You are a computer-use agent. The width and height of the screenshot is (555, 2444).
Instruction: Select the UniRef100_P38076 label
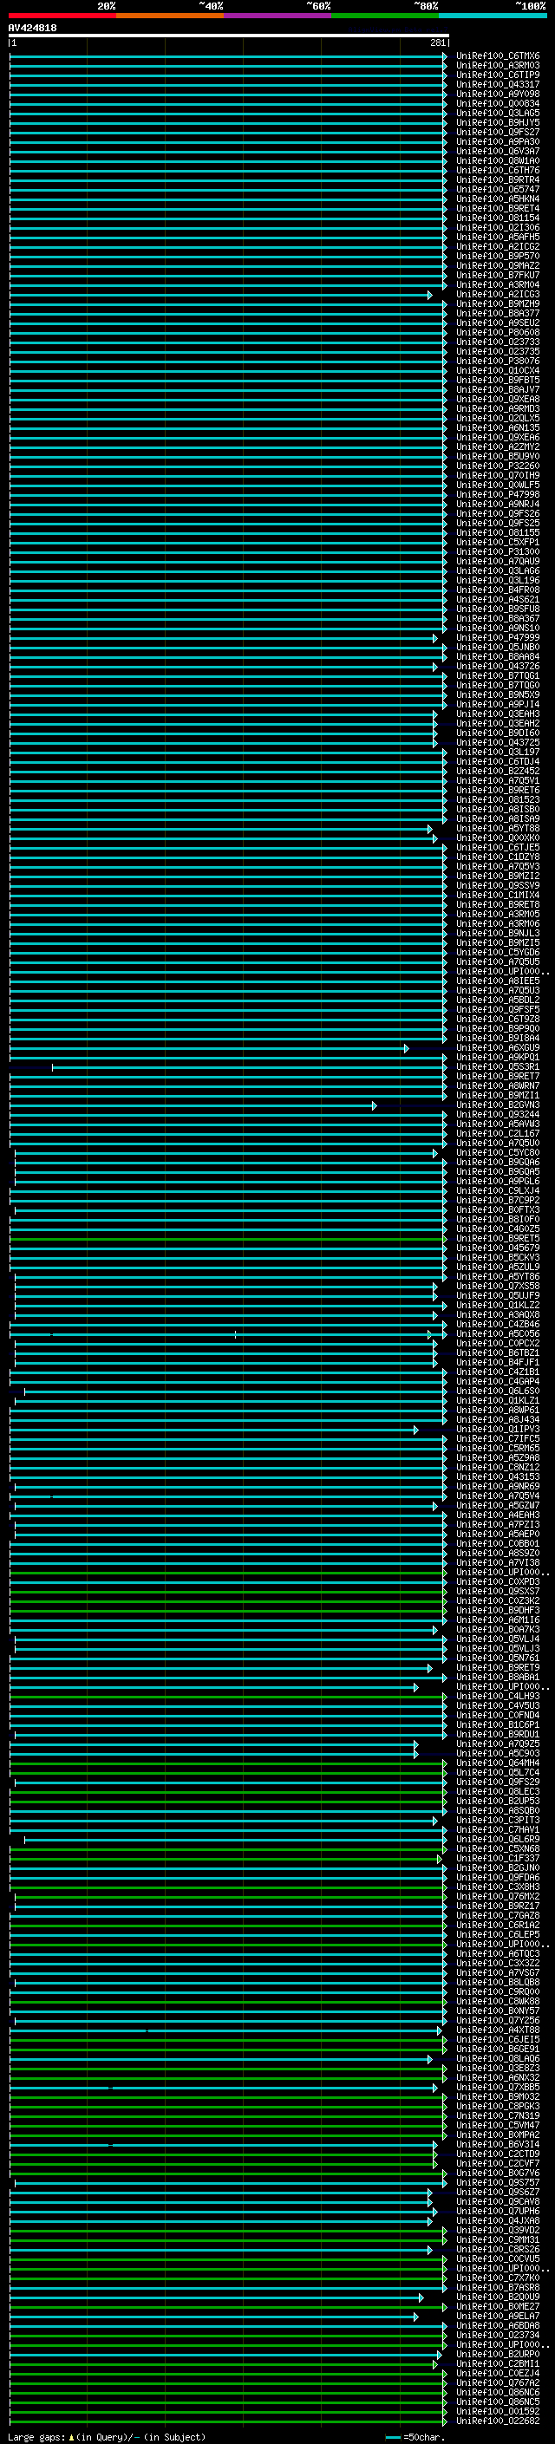click(498, 362)
